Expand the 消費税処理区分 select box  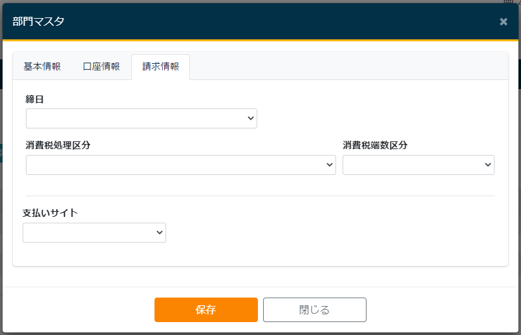(x=180, y=165)
